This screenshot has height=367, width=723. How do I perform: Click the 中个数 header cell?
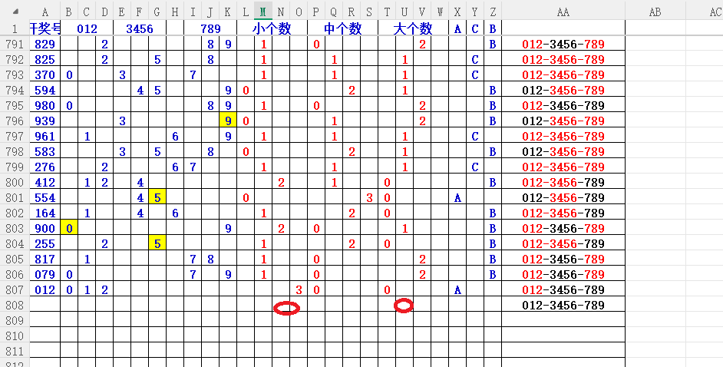(x=342, y=29)
